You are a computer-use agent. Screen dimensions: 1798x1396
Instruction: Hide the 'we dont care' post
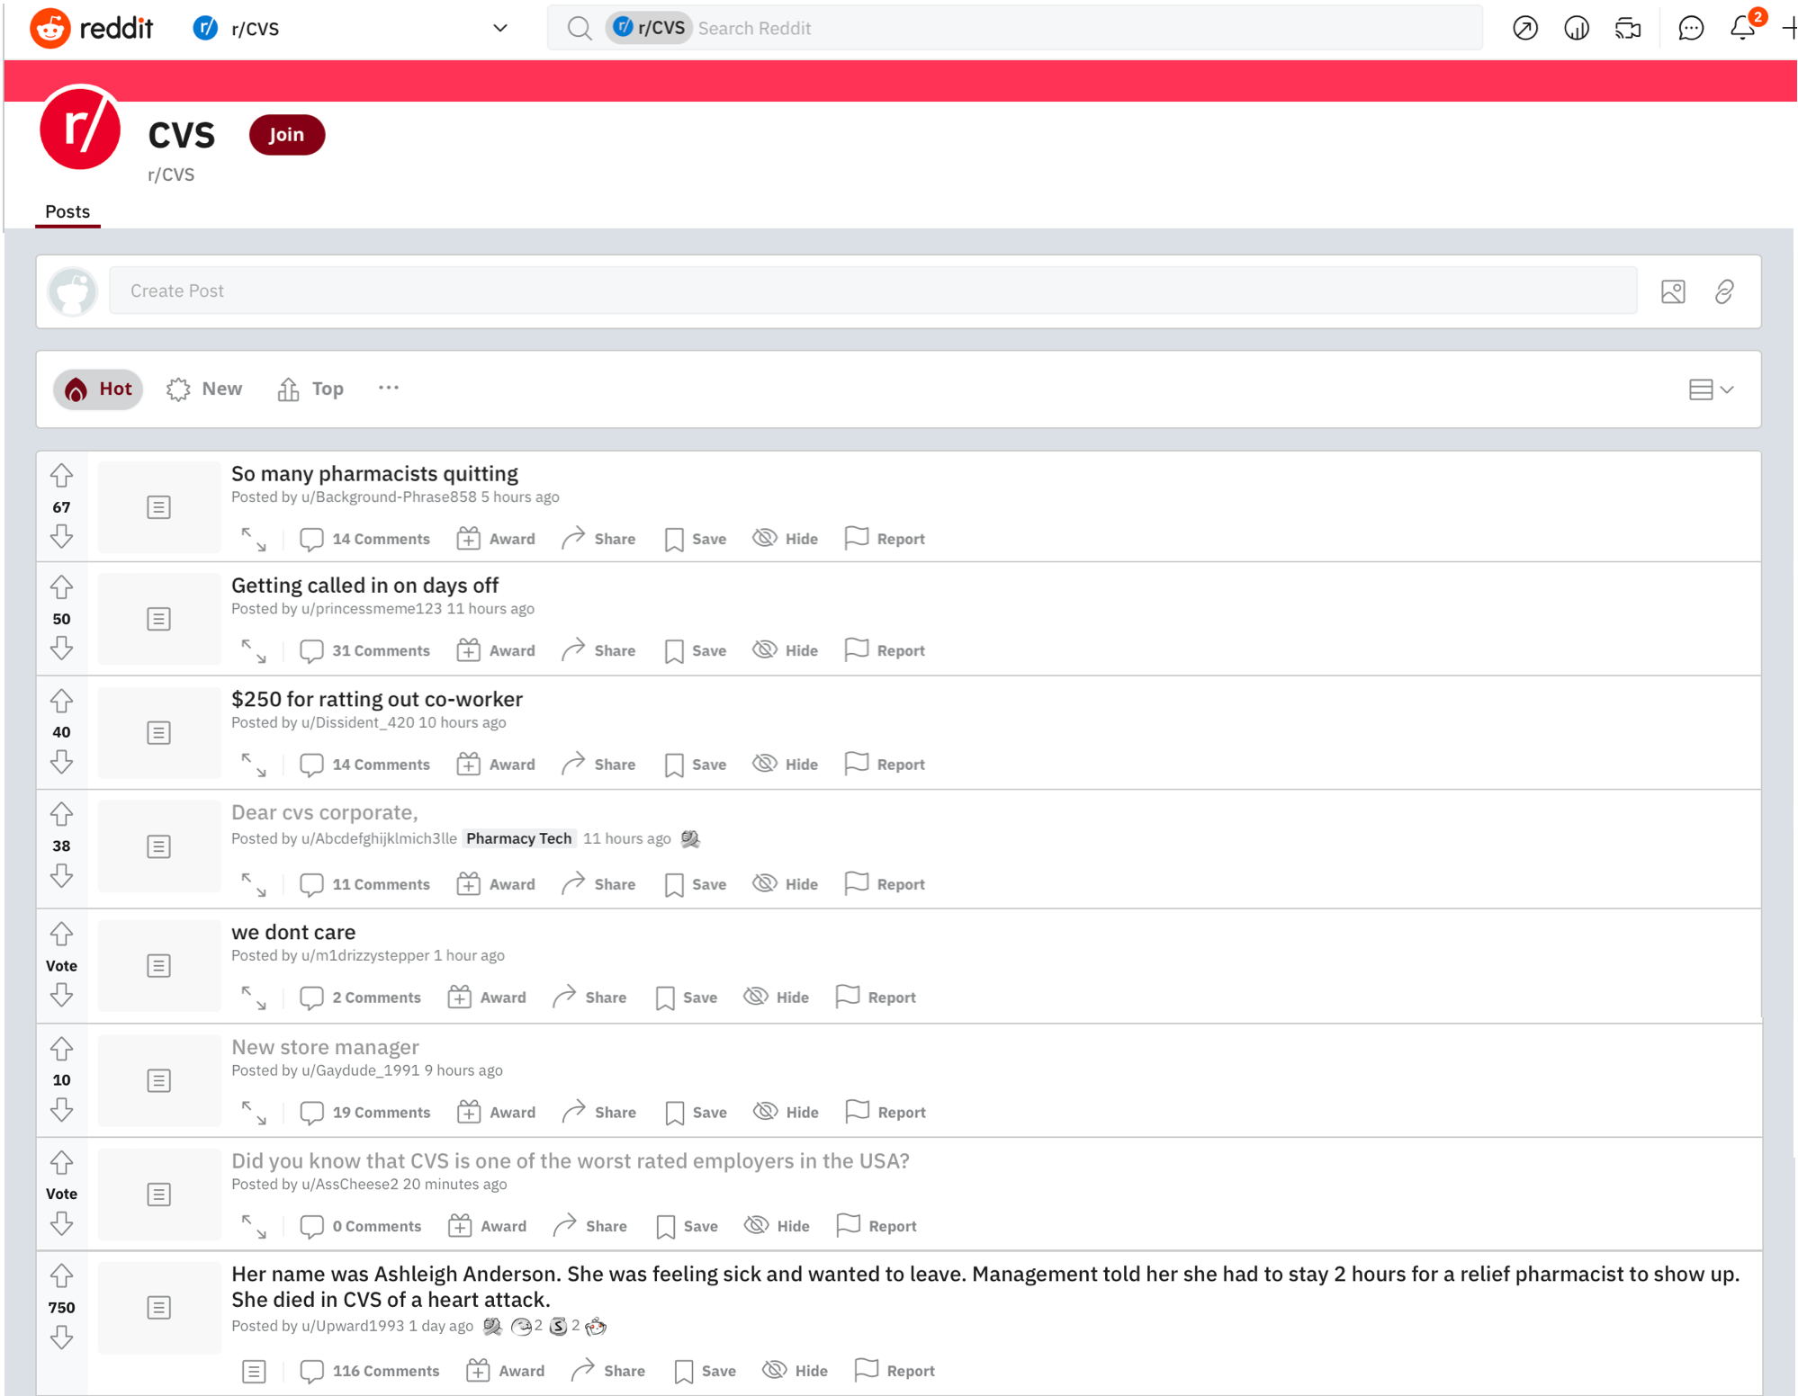pyautogui.click(x=777, y=998)
